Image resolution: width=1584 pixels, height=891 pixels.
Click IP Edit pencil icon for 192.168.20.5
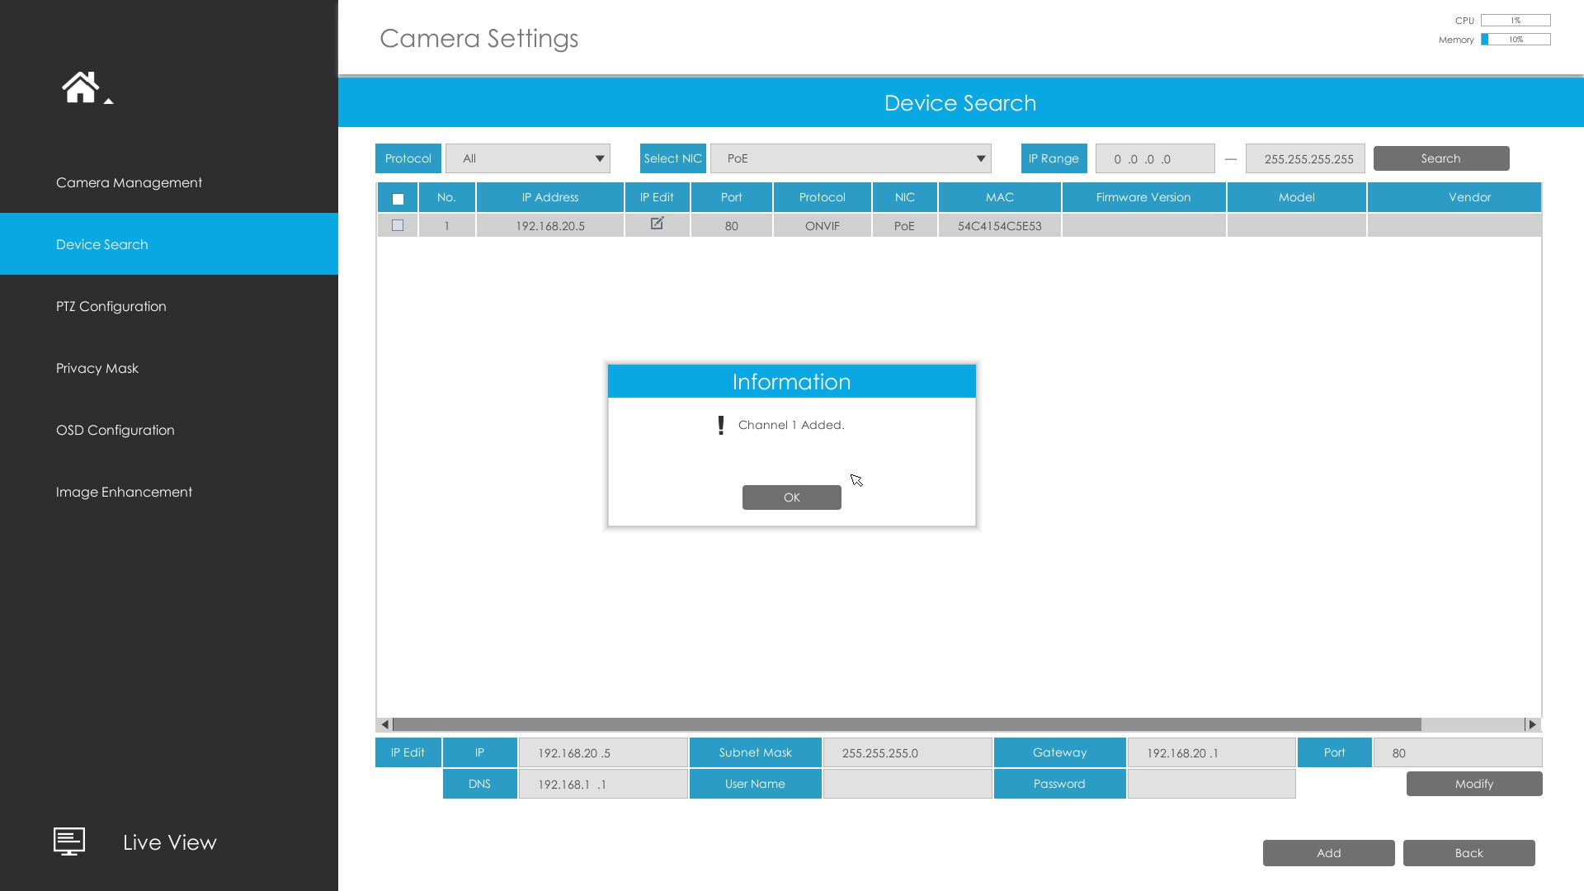[658, 224]
